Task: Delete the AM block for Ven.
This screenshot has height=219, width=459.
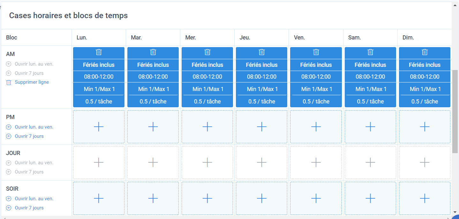Action: coord(316,52)
